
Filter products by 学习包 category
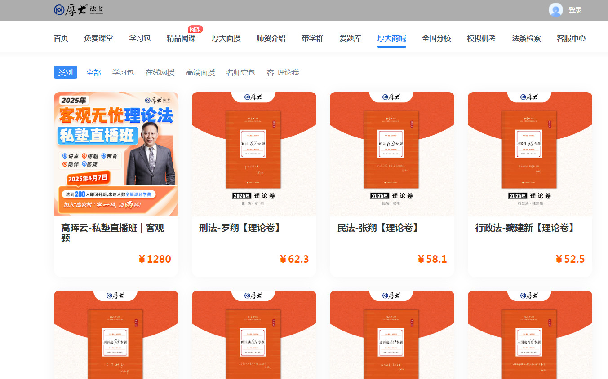[123, 72]
